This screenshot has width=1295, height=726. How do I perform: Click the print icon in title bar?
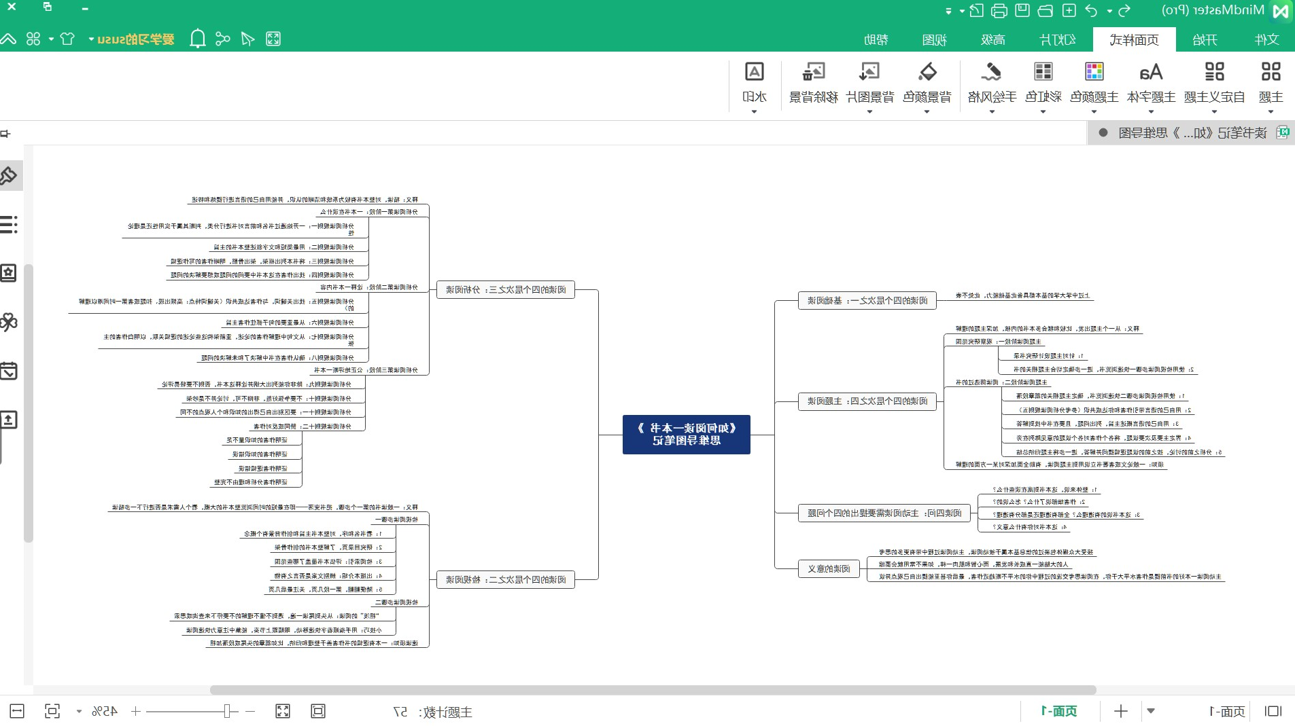tap(999, 10)
